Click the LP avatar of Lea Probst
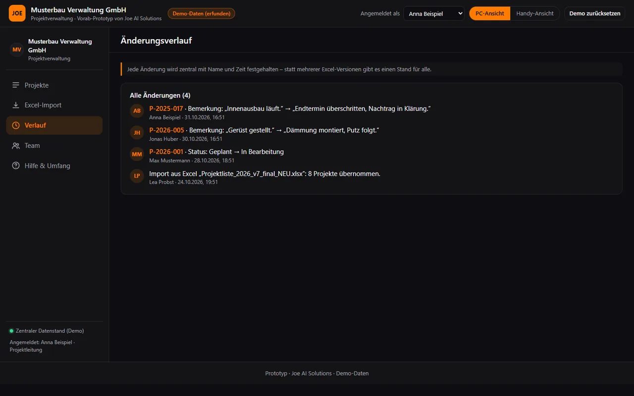This screenshot has width=634, height=396. tap(137, 176)
